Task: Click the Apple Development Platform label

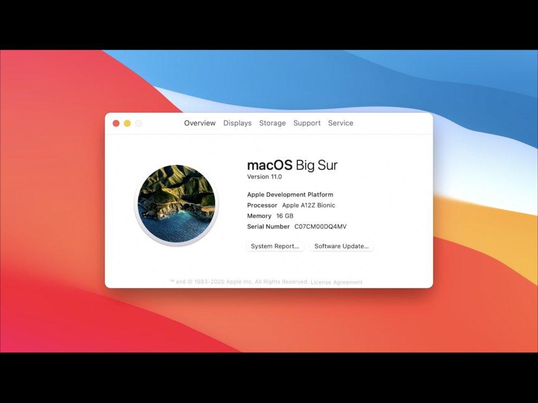Action: pos(290,195)
